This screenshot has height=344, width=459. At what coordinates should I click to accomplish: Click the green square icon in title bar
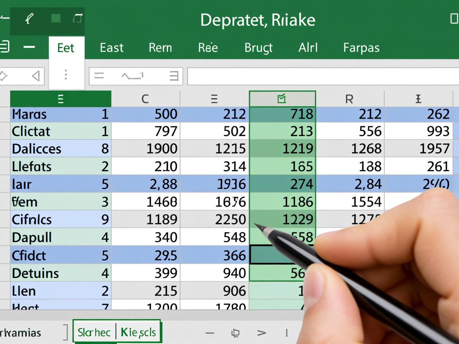point(56,18)
